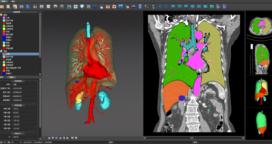Viewport: 272px width, 144px height.
Task: Select highlighted 心脏 row under 网格
Action: [20, 54]
